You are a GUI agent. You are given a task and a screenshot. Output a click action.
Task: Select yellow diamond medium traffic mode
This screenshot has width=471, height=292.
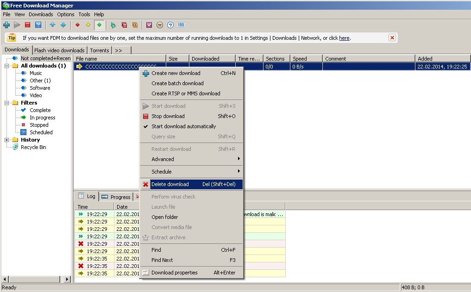click(x=88, y=25)
